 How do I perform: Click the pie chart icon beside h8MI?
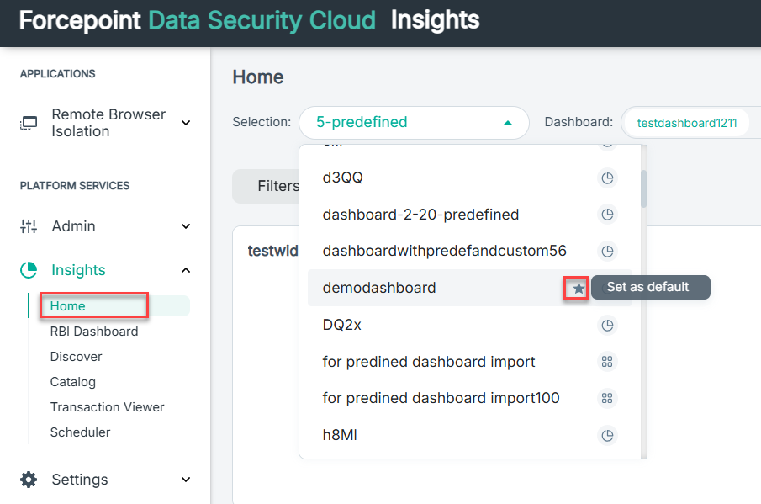click(607, 435)
